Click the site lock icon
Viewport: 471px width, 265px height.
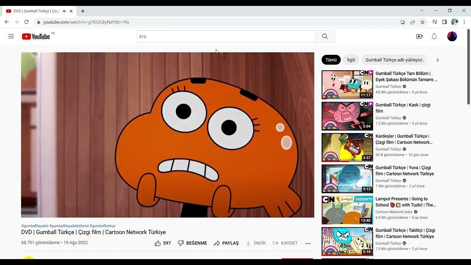pyautogui.click(x=39, y=22)
